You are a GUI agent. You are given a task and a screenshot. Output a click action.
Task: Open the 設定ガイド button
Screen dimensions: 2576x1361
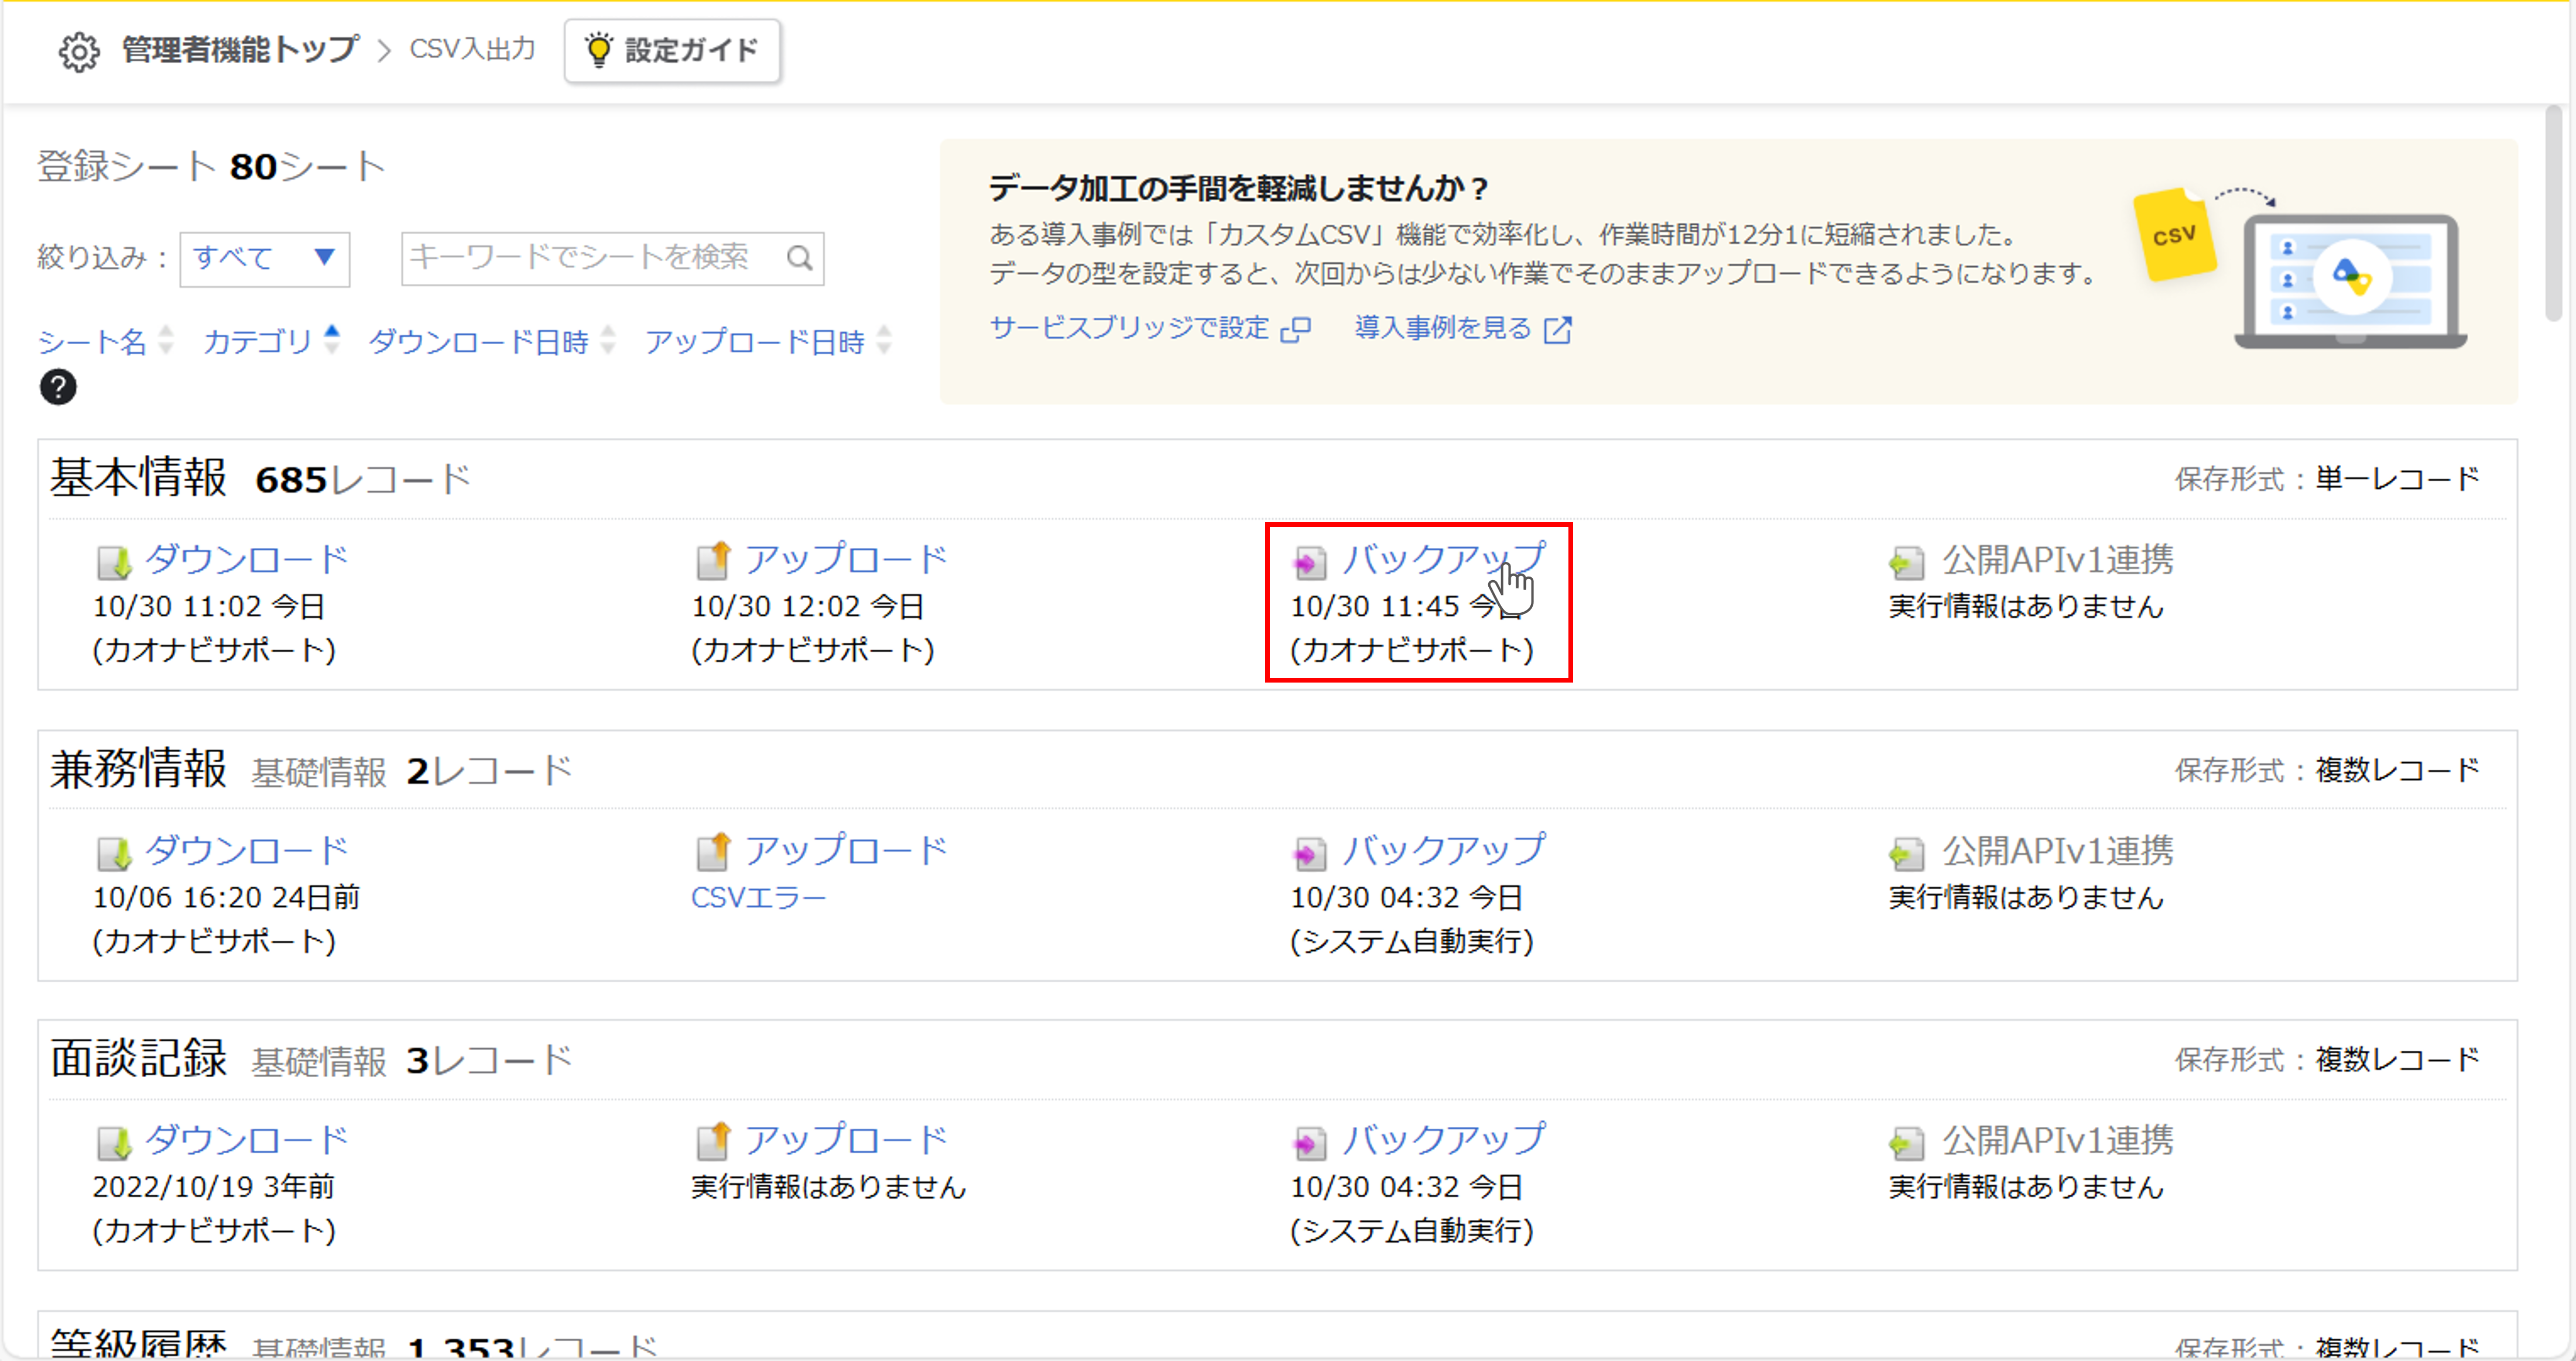672,51
